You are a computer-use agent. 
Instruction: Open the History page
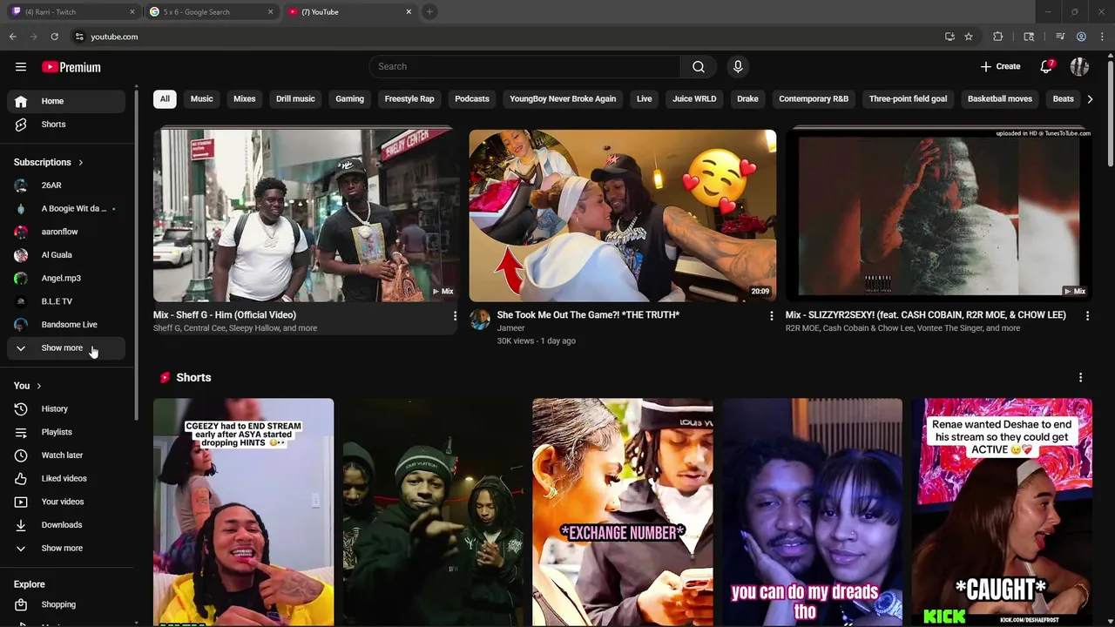(x=66, y=408)
